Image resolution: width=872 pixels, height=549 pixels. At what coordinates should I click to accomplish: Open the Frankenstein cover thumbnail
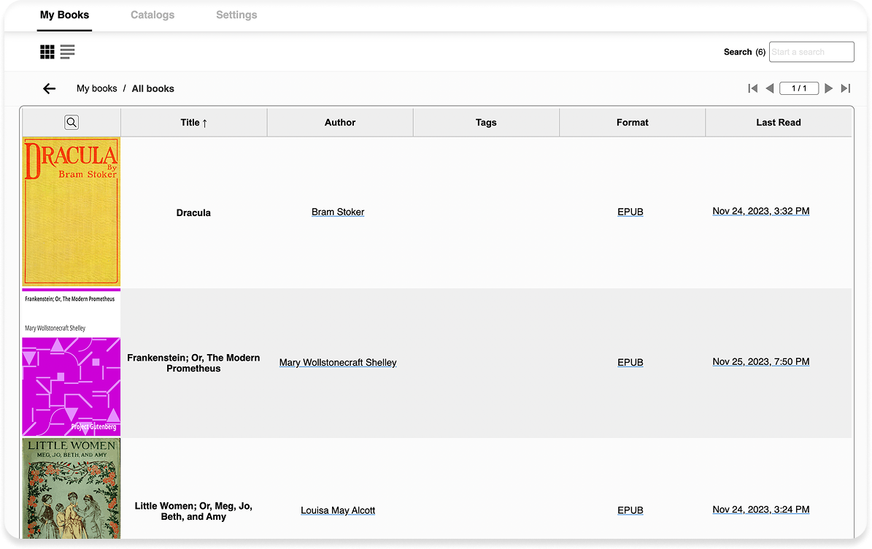point(72,362)
